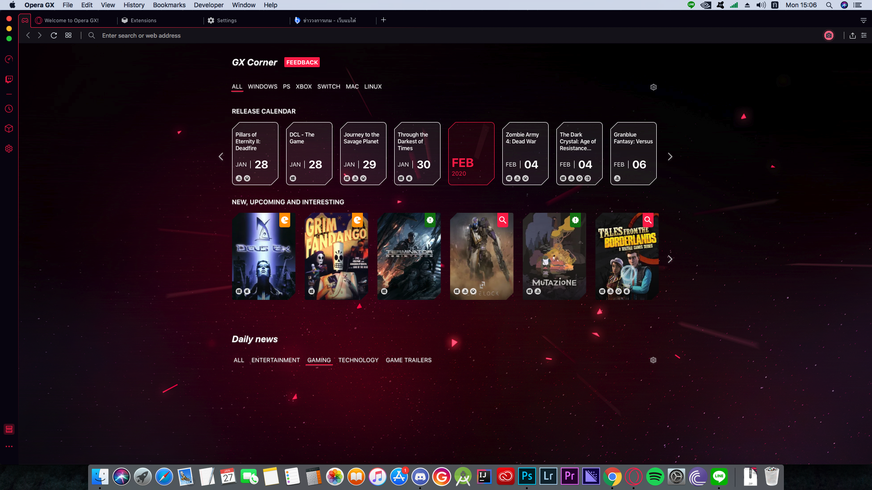
Task: Filter GX Corner by MAC
Action: 352,87
